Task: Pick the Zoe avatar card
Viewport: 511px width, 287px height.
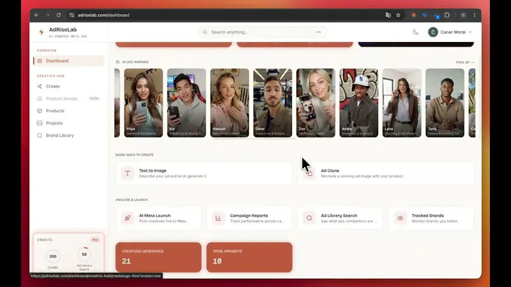Action: [x=316, y=103]
